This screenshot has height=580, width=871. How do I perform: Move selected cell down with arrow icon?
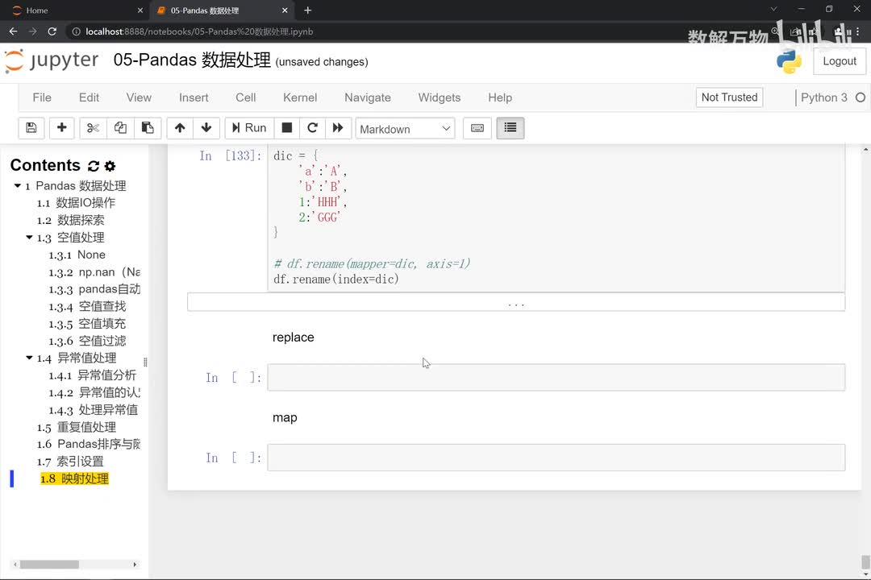point(206,128)
